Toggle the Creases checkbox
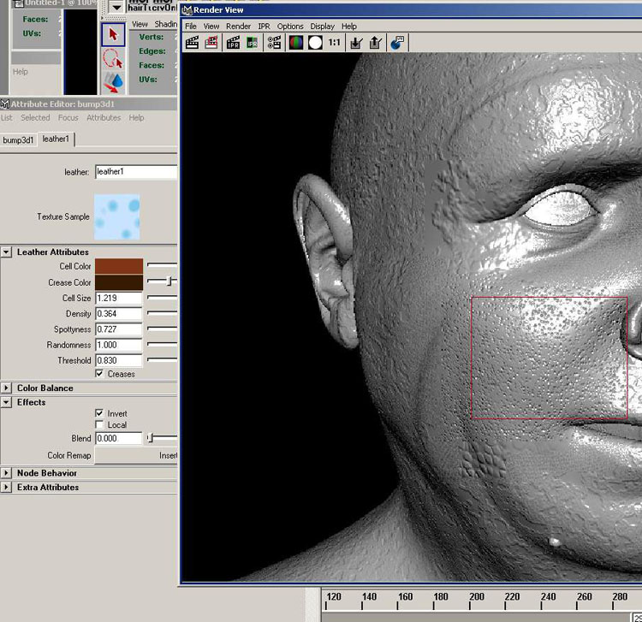 click(99, 374)
